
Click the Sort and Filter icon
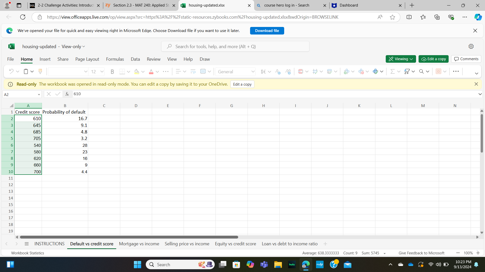407,72
